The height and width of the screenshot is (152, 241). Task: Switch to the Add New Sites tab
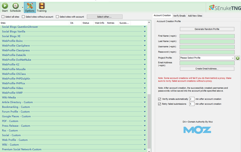coord(195,15)
